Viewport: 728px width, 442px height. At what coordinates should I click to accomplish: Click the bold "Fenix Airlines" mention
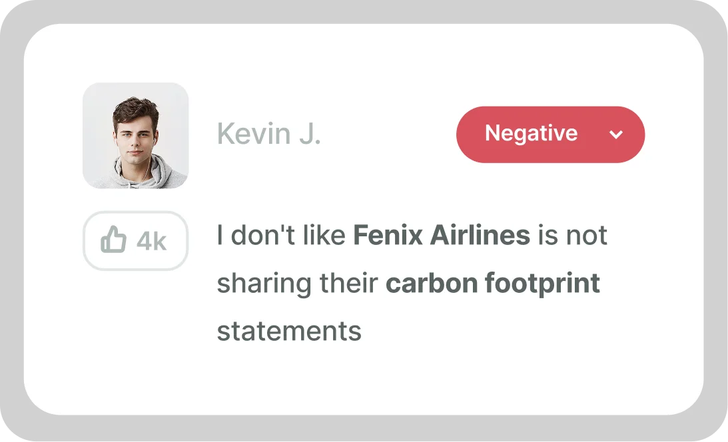pyautogui.click(x=441, y=235)
